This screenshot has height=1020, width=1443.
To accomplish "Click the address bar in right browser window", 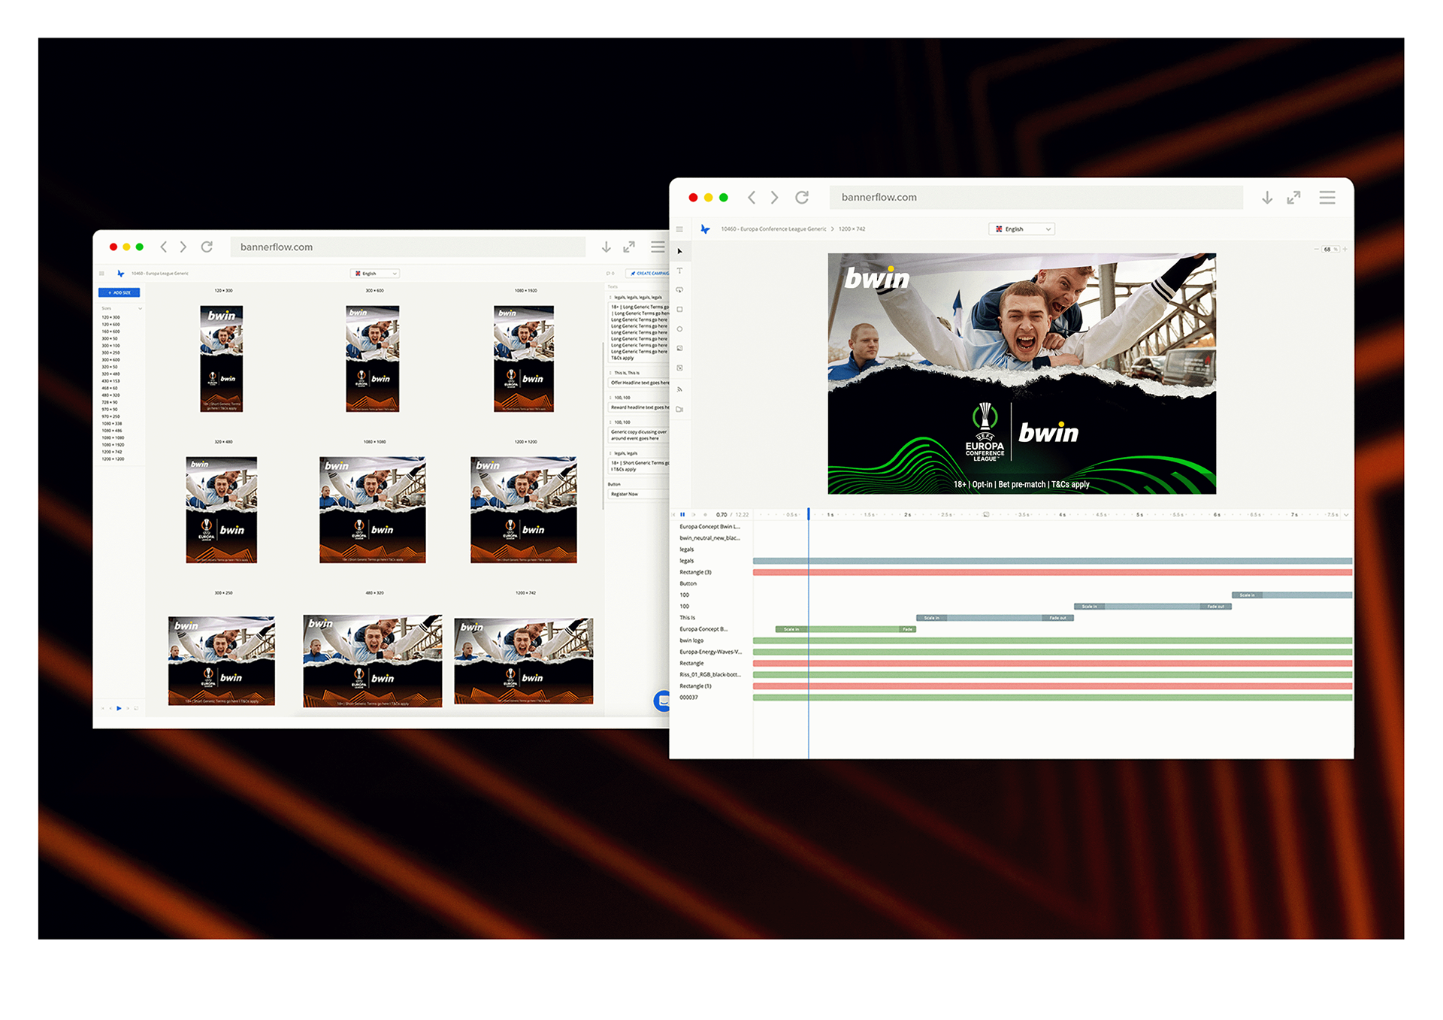I will 1036,197.
